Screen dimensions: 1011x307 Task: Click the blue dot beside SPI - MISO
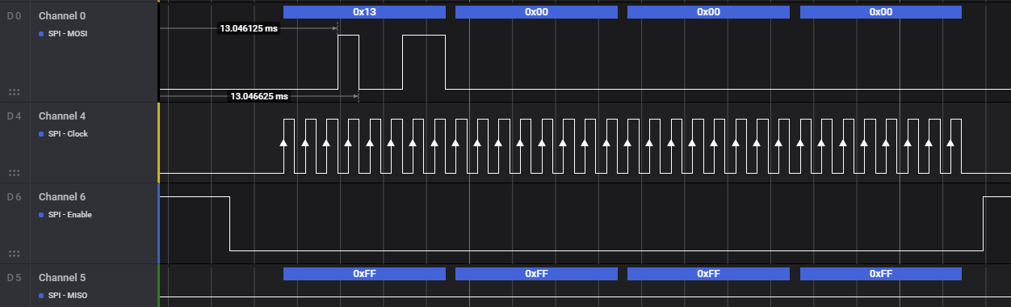coord(41,296)
